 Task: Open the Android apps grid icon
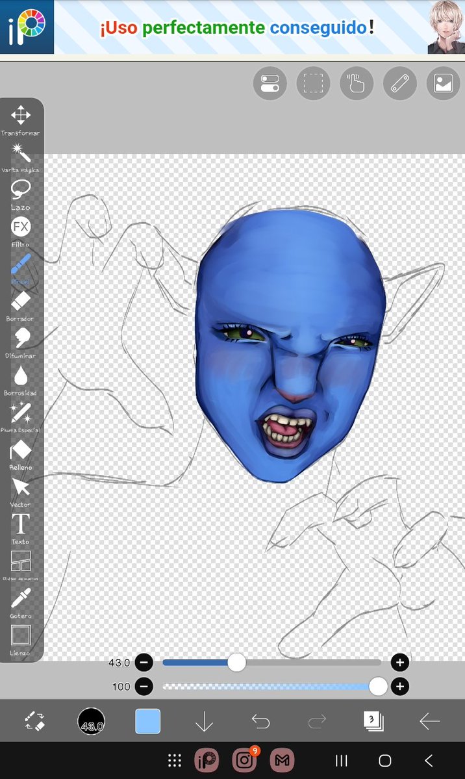click(174, 760)
